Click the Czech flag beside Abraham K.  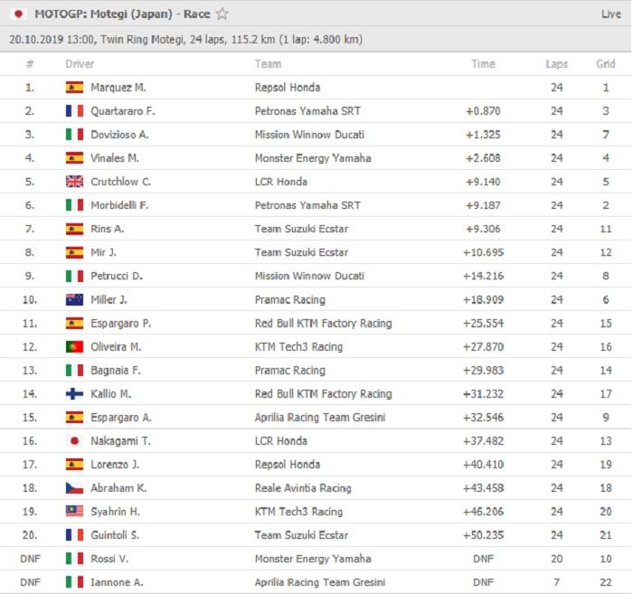[x=74, y=487]
